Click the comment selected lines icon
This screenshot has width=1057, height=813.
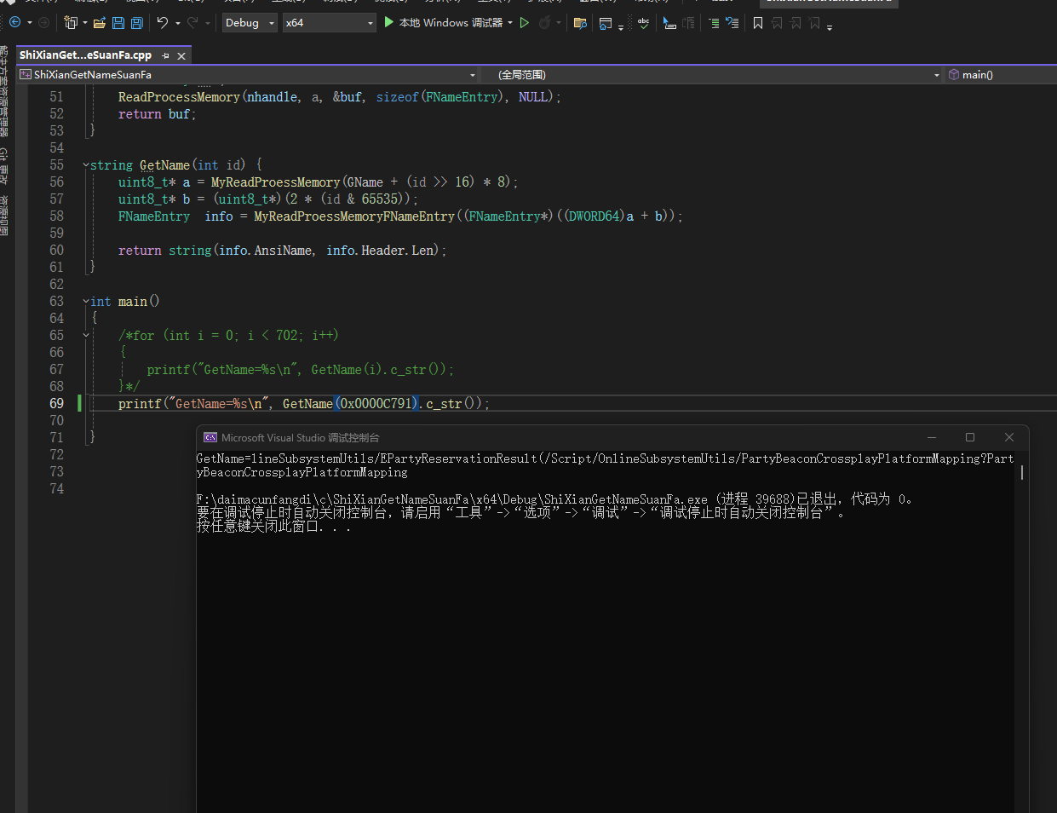(x=714, y=23)
